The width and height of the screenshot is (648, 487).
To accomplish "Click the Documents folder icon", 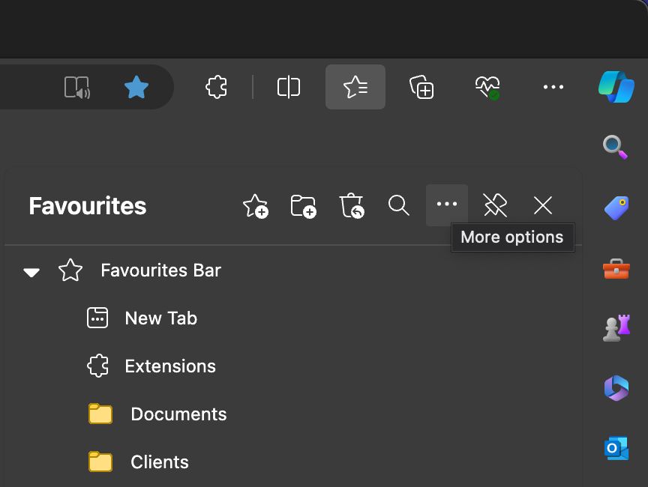I will 100,414.
